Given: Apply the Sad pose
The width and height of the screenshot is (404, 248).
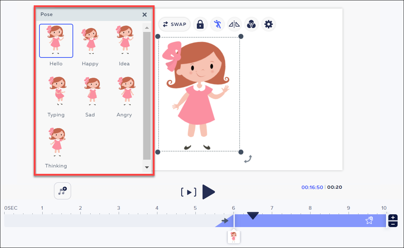Looking at the screenshot, I should [90, 92].
